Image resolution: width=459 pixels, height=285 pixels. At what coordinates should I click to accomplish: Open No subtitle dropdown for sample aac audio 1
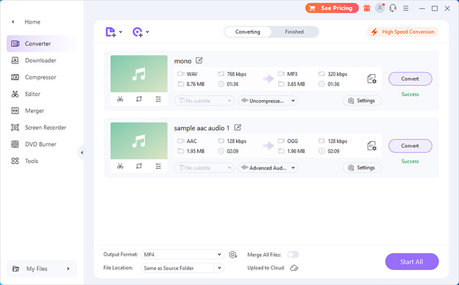(205, 168)
